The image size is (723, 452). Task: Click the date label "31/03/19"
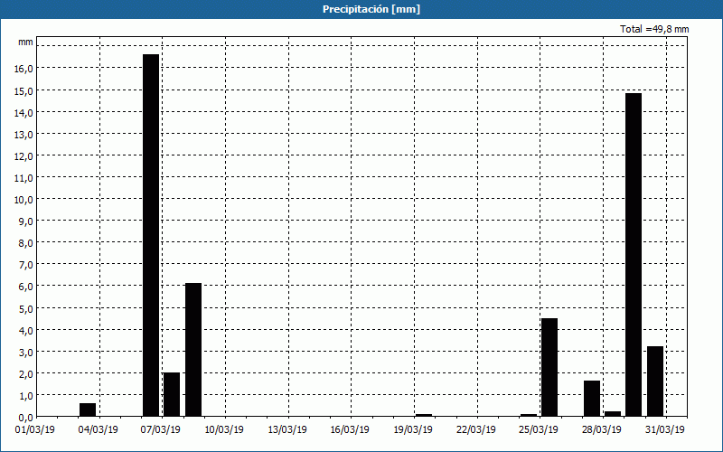[665, 430]
